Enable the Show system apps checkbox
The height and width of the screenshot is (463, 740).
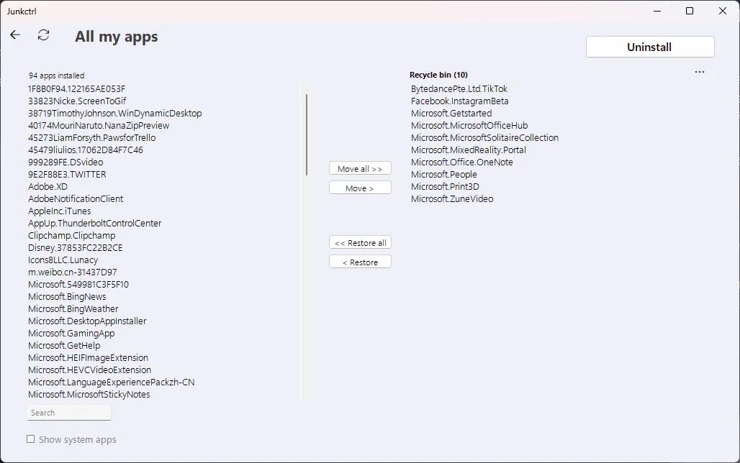31,439
